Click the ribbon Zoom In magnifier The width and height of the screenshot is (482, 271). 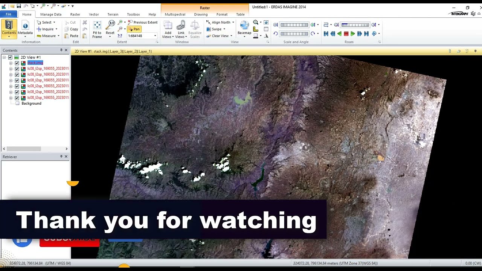tap(120, 23)
